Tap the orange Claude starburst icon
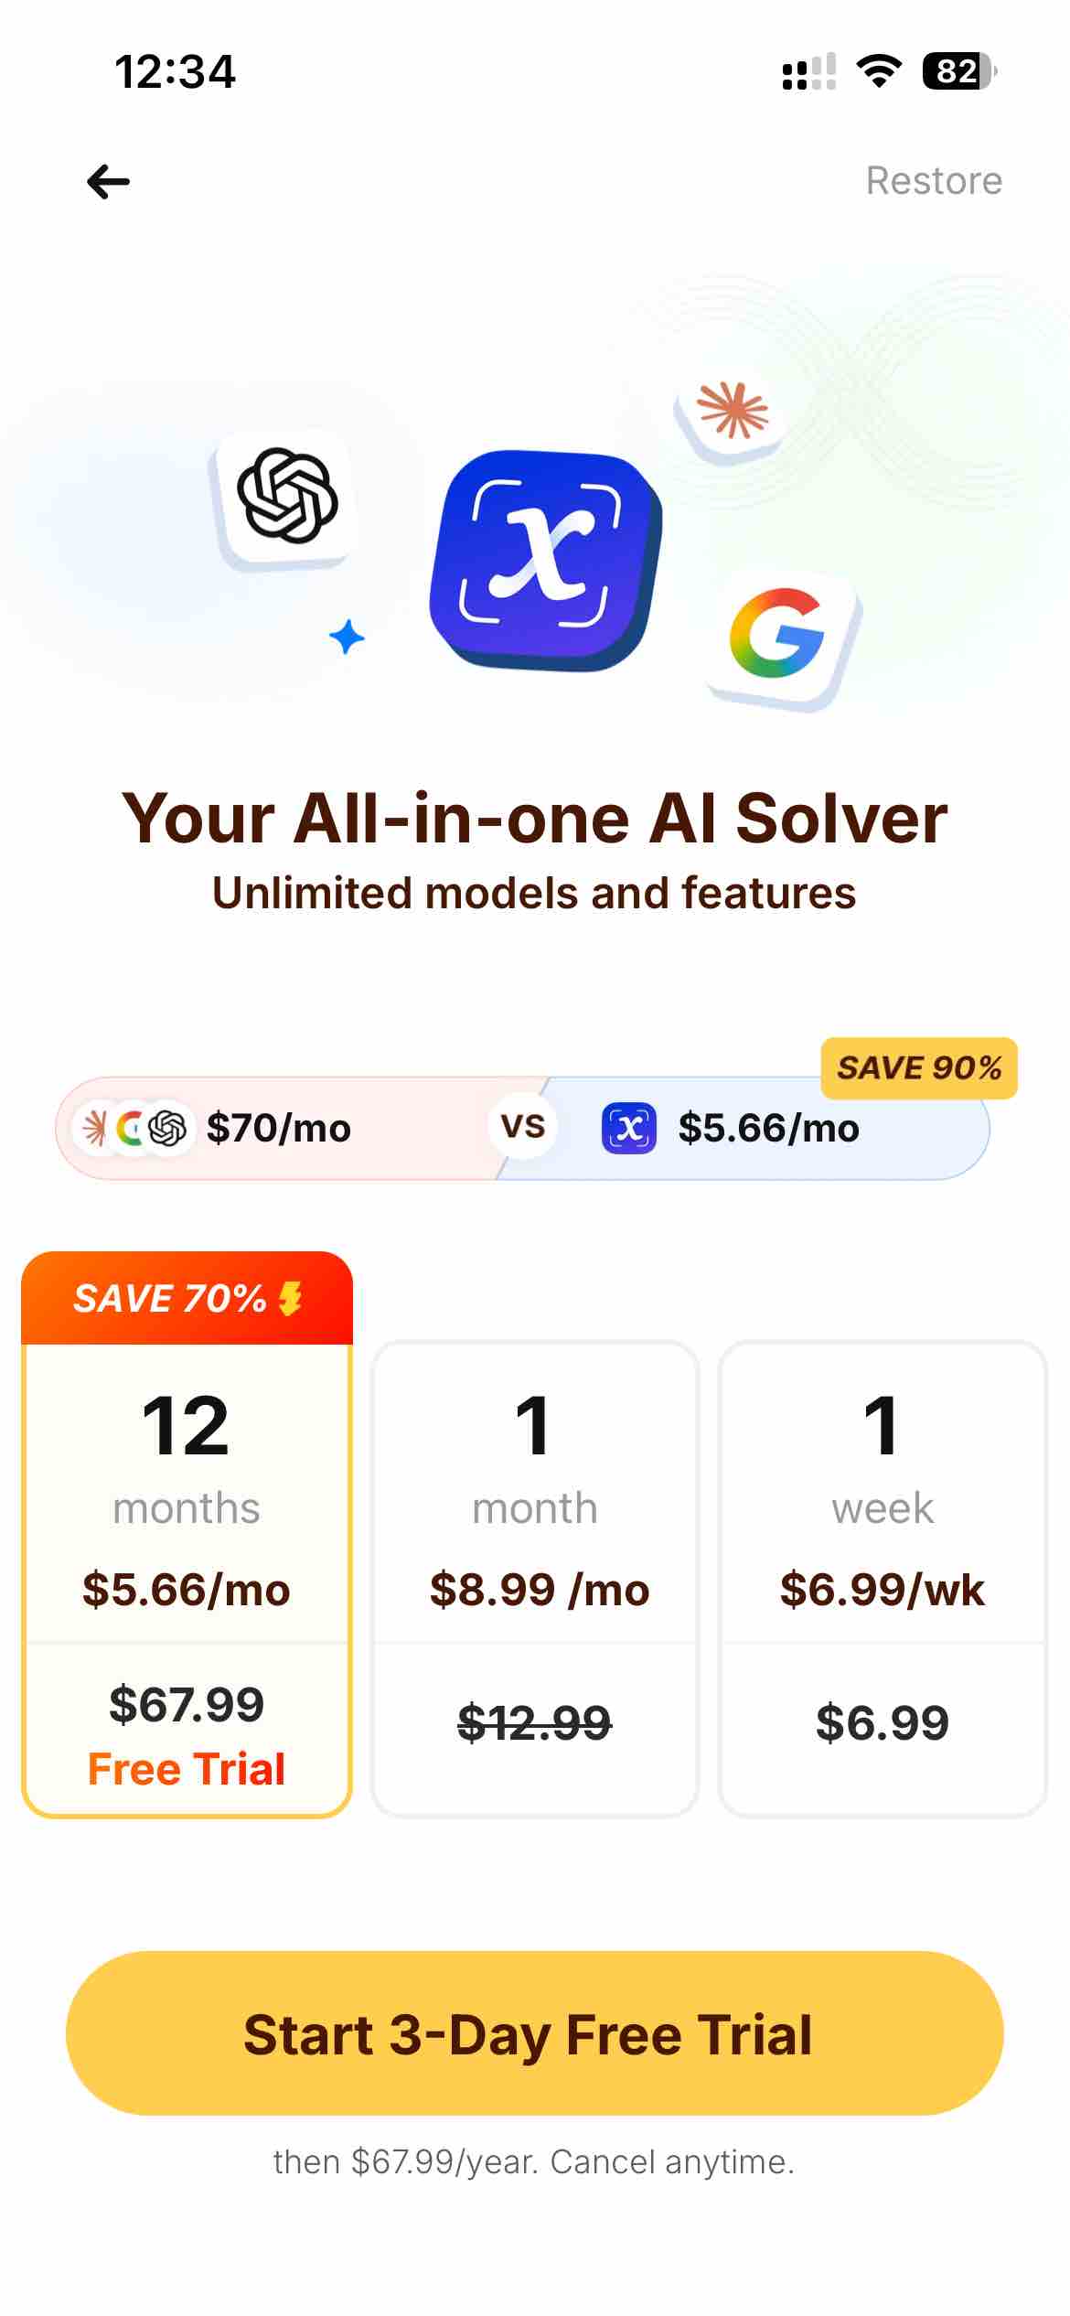This screenshot has height=2316, width=1070. tap(732, 412)
